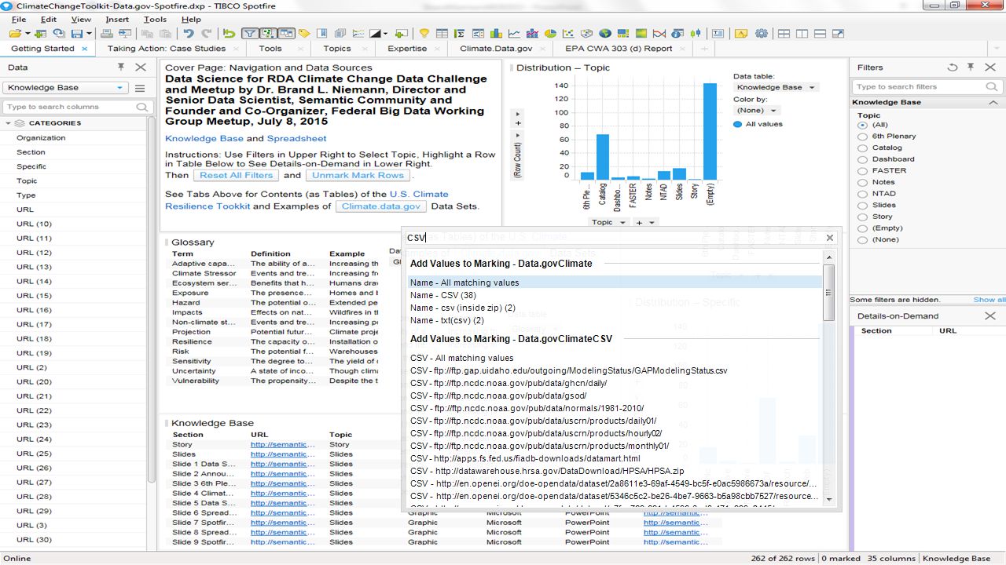The height and width of the screenshot is (565, 1006).
Task: Switch to Taking Action: Case Studies tab
Action: (x=167, y=49)
